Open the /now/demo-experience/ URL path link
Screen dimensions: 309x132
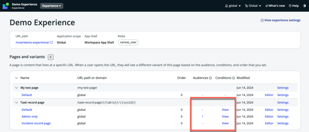point(34,43)
